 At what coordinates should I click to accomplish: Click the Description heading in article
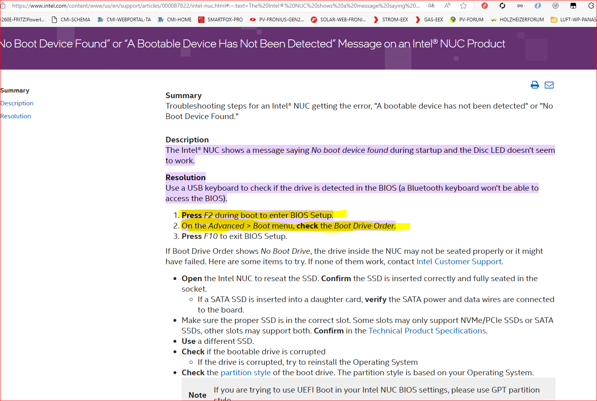coord(187,140)
